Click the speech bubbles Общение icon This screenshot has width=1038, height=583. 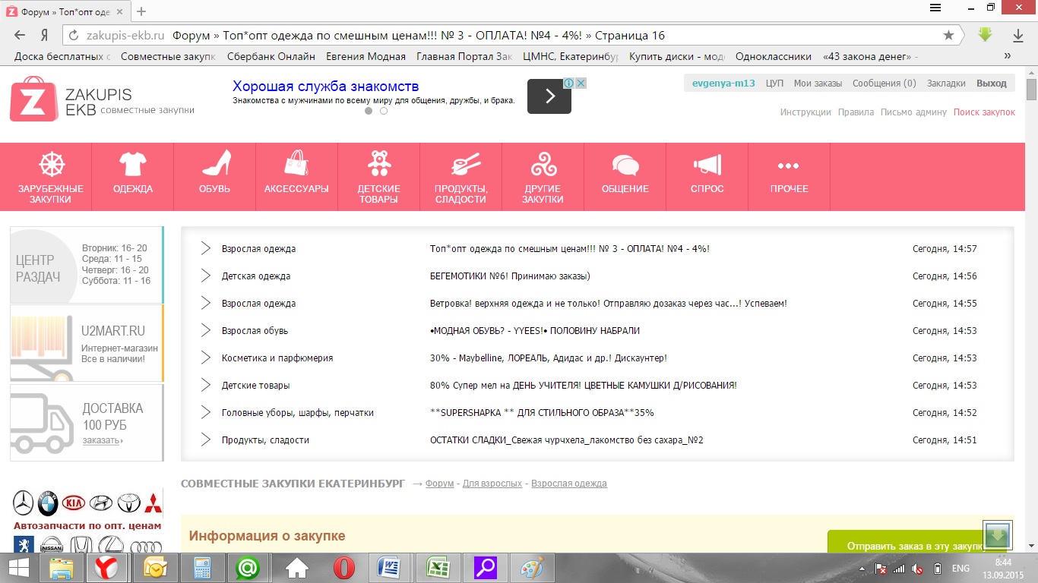click(x=625, y=165)
